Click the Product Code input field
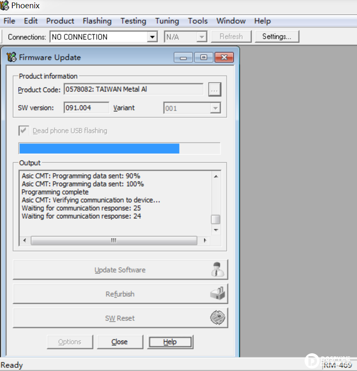Image resolution: width=357 pixels, height=371 pixels. (134, 89)
